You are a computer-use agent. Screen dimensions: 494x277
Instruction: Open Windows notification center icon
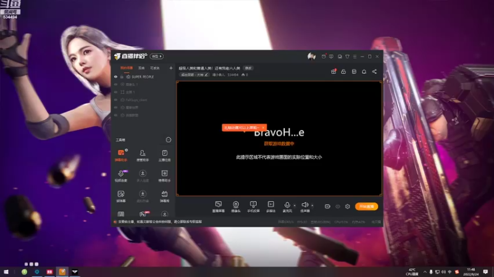(x=485, y=272)
